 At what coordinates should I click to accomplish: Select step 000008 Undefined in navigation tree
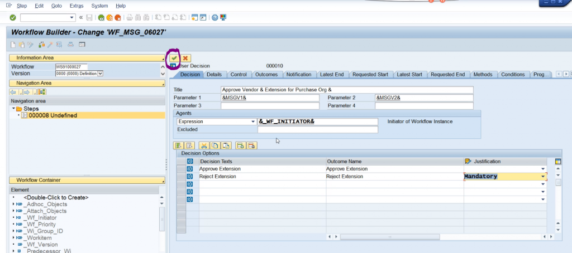coord(53,115)
